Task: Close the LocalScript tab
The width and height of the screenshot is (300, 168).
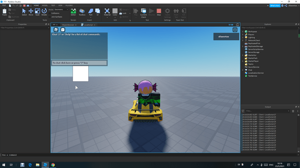Action: point(95,25)
